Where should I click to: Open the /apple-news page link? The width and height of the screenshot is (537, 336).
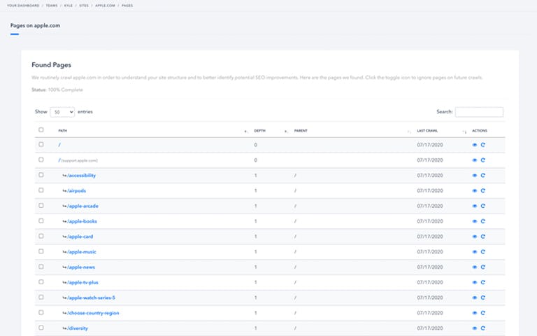point(81,267)
